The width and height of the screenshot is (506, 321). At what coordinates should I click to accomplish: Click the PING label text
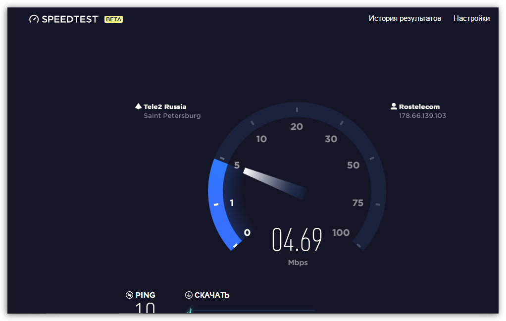point(145,295)
